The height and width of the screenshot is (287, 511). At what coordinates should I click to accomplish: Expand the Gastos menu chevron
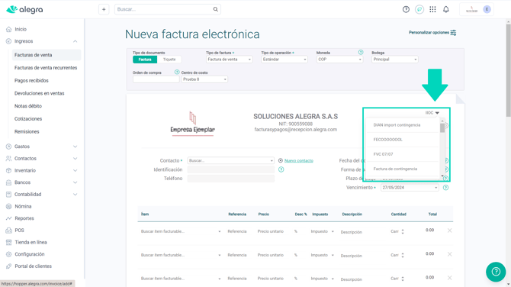coord(75,147)
